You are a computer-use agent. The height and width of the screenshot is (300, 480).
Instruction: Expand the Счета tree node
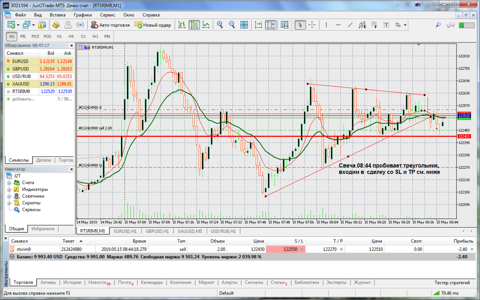9,183
